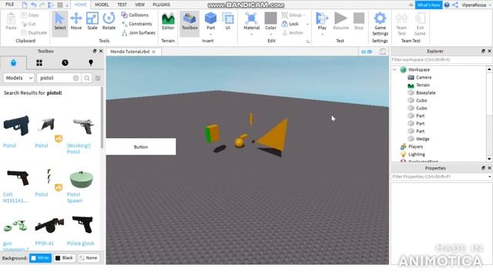Toggle Join Surfaces option
This screenshot has width=493, height=277.
pyautogui.click(x=139, y=32)
